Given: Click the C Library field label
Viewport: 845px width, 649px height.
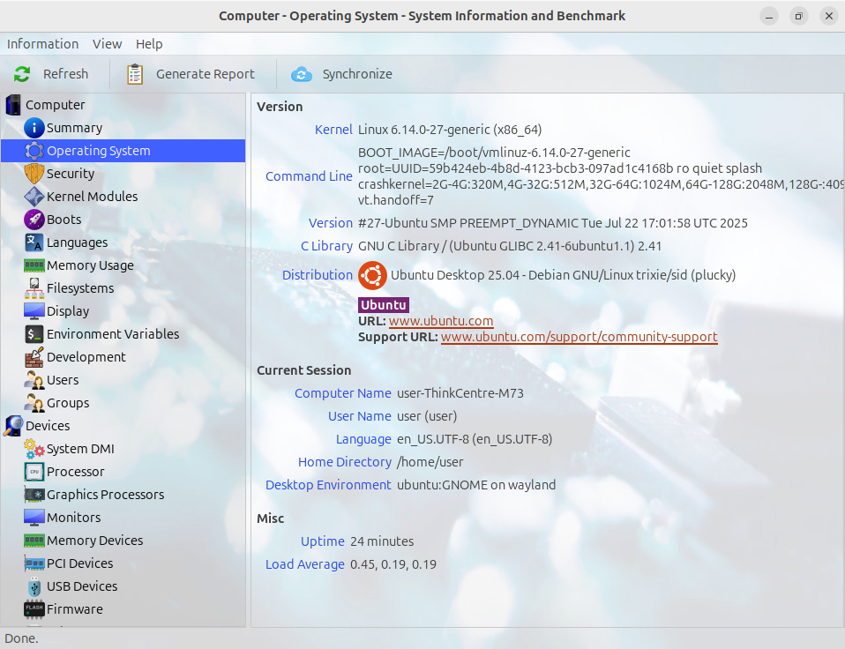Looking at the screenshot, I should 326,246.
